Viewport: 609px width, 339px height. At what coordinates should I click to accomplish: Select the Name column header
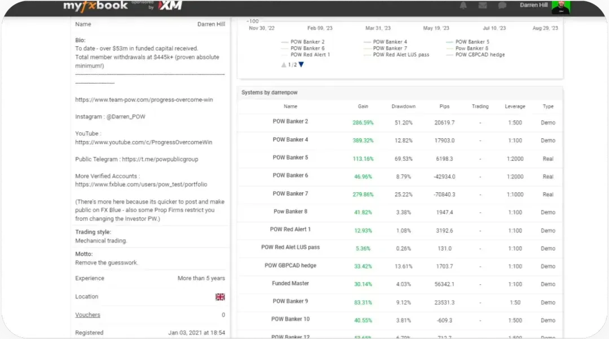tap(290, 106)
